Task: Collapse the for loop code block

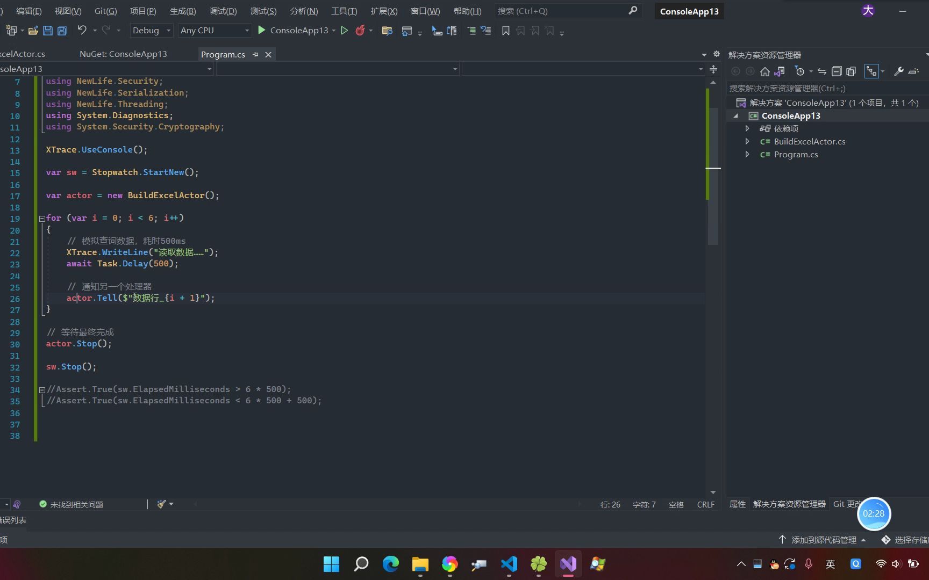Action: [42, 219]
